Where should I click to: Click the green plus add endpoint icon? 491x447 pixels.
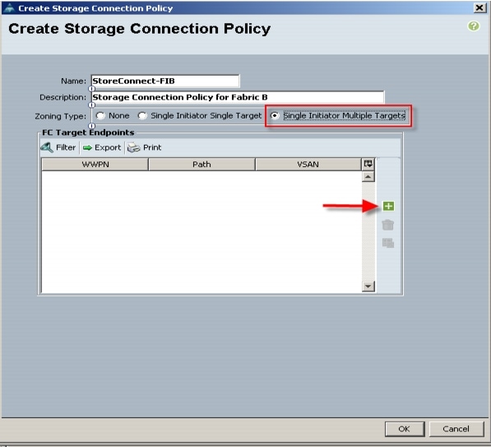[388, 207]
